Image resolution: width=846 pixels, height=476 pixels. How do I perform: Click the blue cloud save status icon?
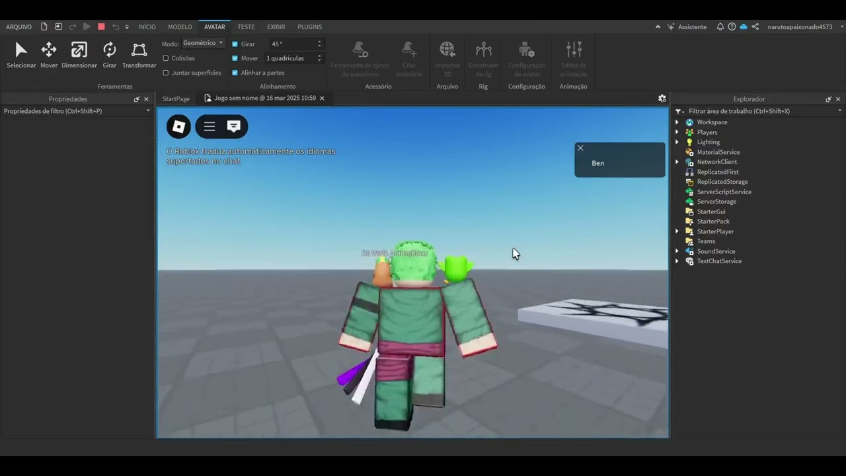click(x=744, y=26)
